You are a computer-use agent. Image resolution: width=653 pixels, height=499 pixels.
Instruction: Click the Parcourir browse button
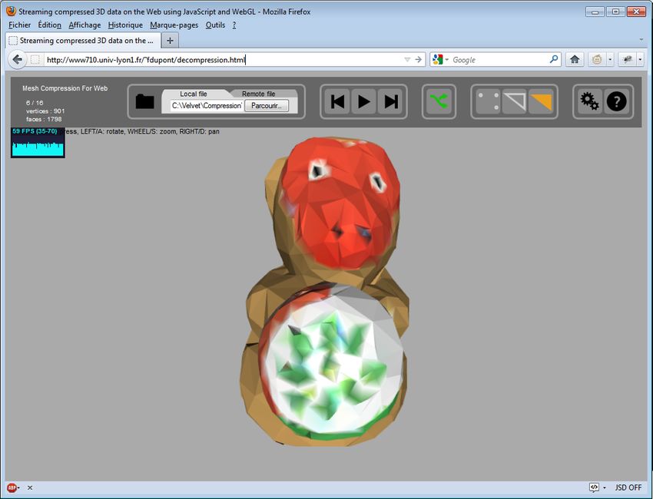[x=267, y=106]
